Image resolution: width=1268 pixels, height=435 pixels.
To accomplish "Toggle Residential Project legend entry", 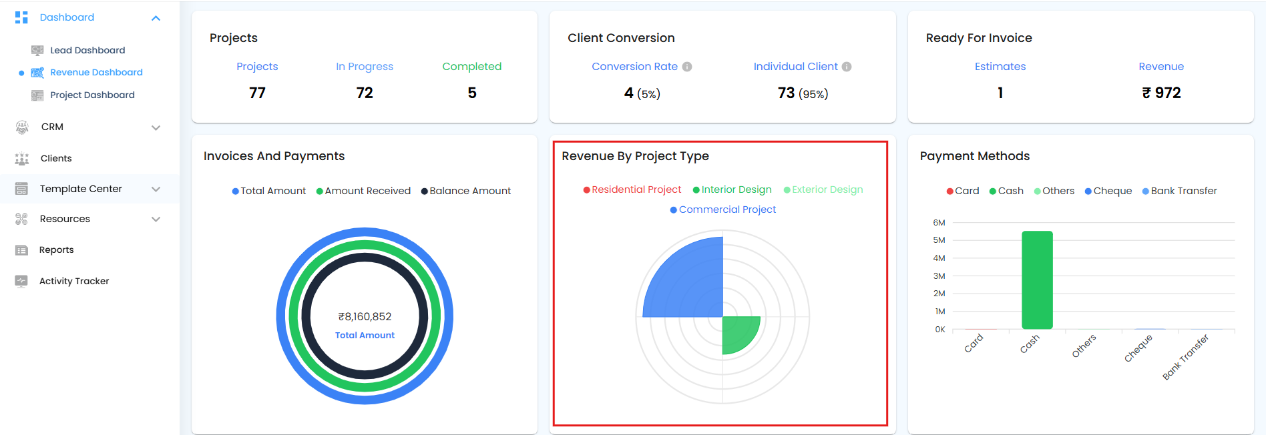I will click(x=632, y=190).
